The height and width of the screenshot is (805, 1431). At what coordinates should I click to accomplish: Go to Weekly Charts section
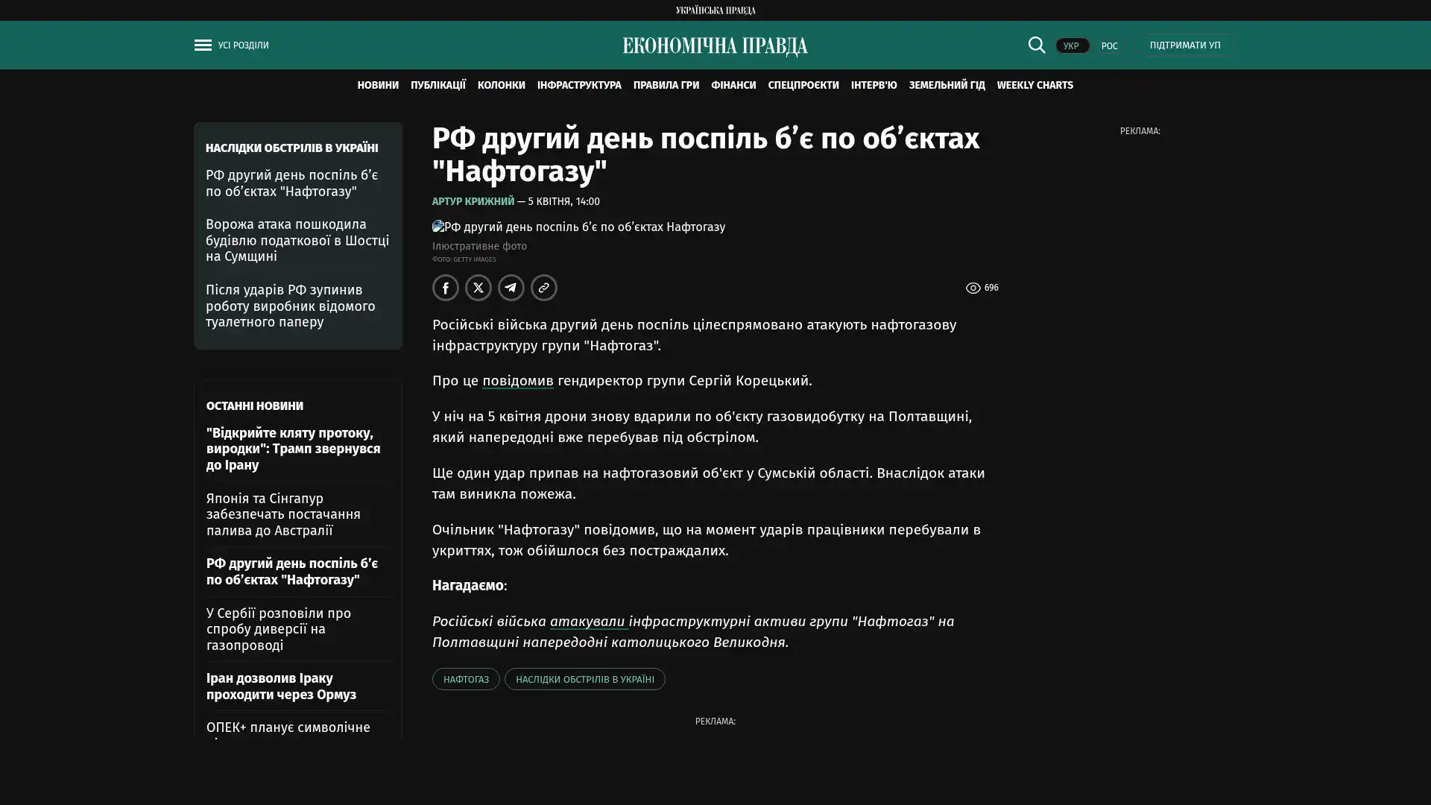pos(1034,85)
